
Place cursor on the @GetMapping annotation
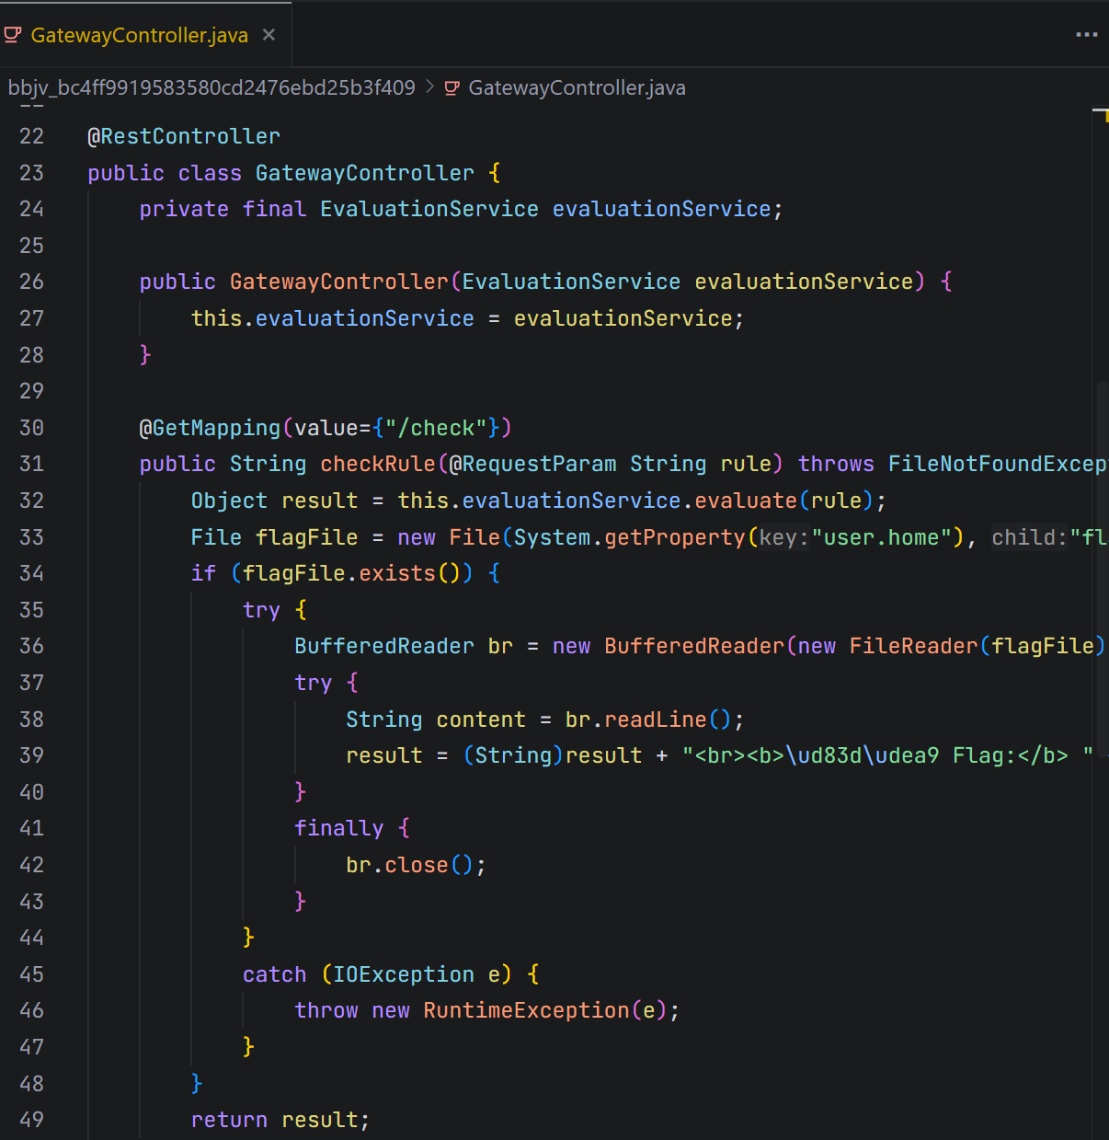[x=209, y=428]
